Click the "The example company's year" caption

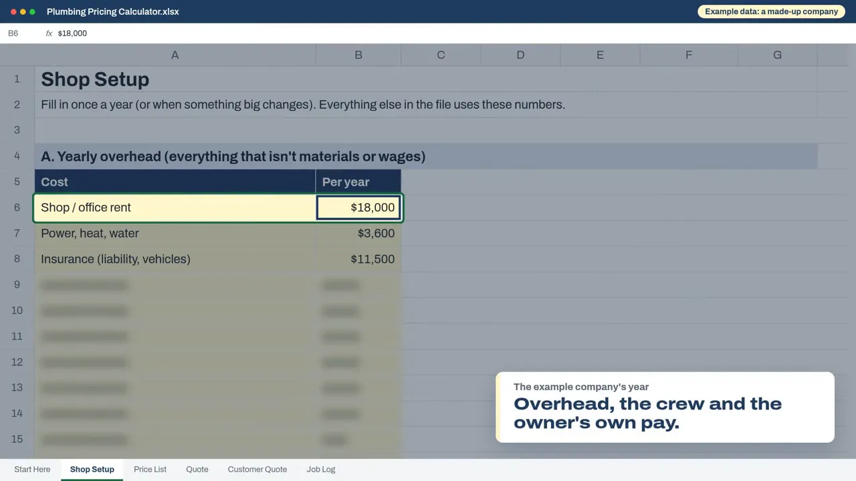[581, 387]
